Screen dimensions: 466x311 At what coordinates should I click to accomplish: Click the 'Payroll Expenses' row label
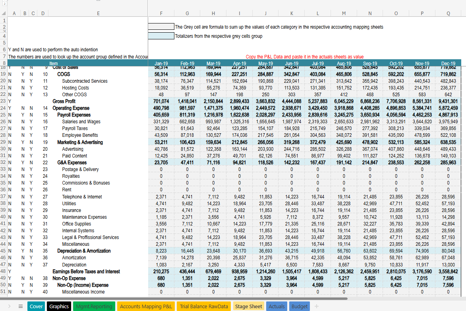[x=74, y=115]
